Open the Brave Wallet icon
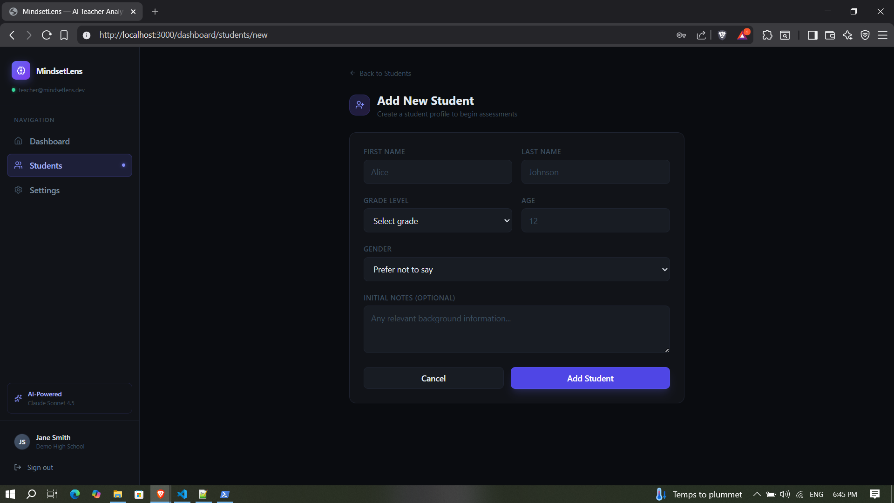Image resolution: width=894 pixels, height=503 pixels. (830, 35)
